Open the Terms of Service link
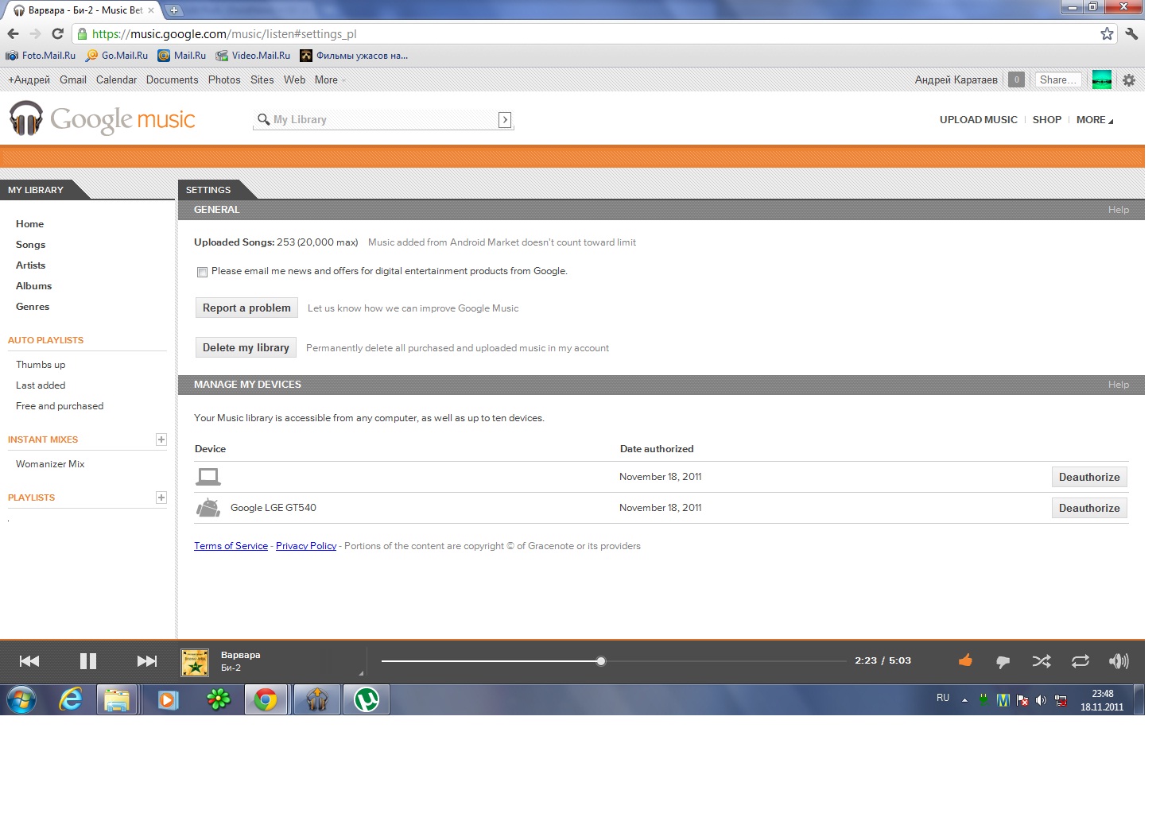Viewport: 1160px width, 817px height. point(231,546)
